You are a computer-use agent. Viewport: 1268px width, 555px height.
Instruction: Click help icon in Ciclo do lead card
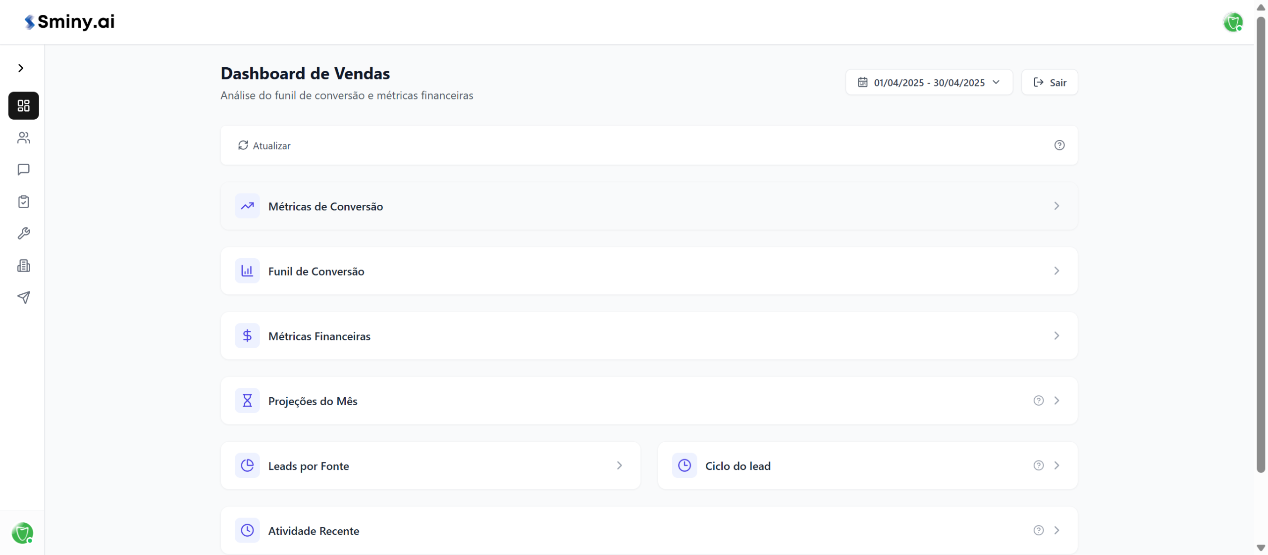click(x=1038, y=465)
